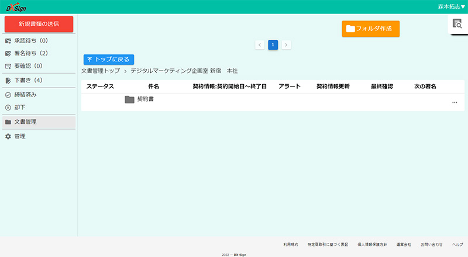Open お問い合わせ footer link
The image size is (468, 257).
point(432,245)
